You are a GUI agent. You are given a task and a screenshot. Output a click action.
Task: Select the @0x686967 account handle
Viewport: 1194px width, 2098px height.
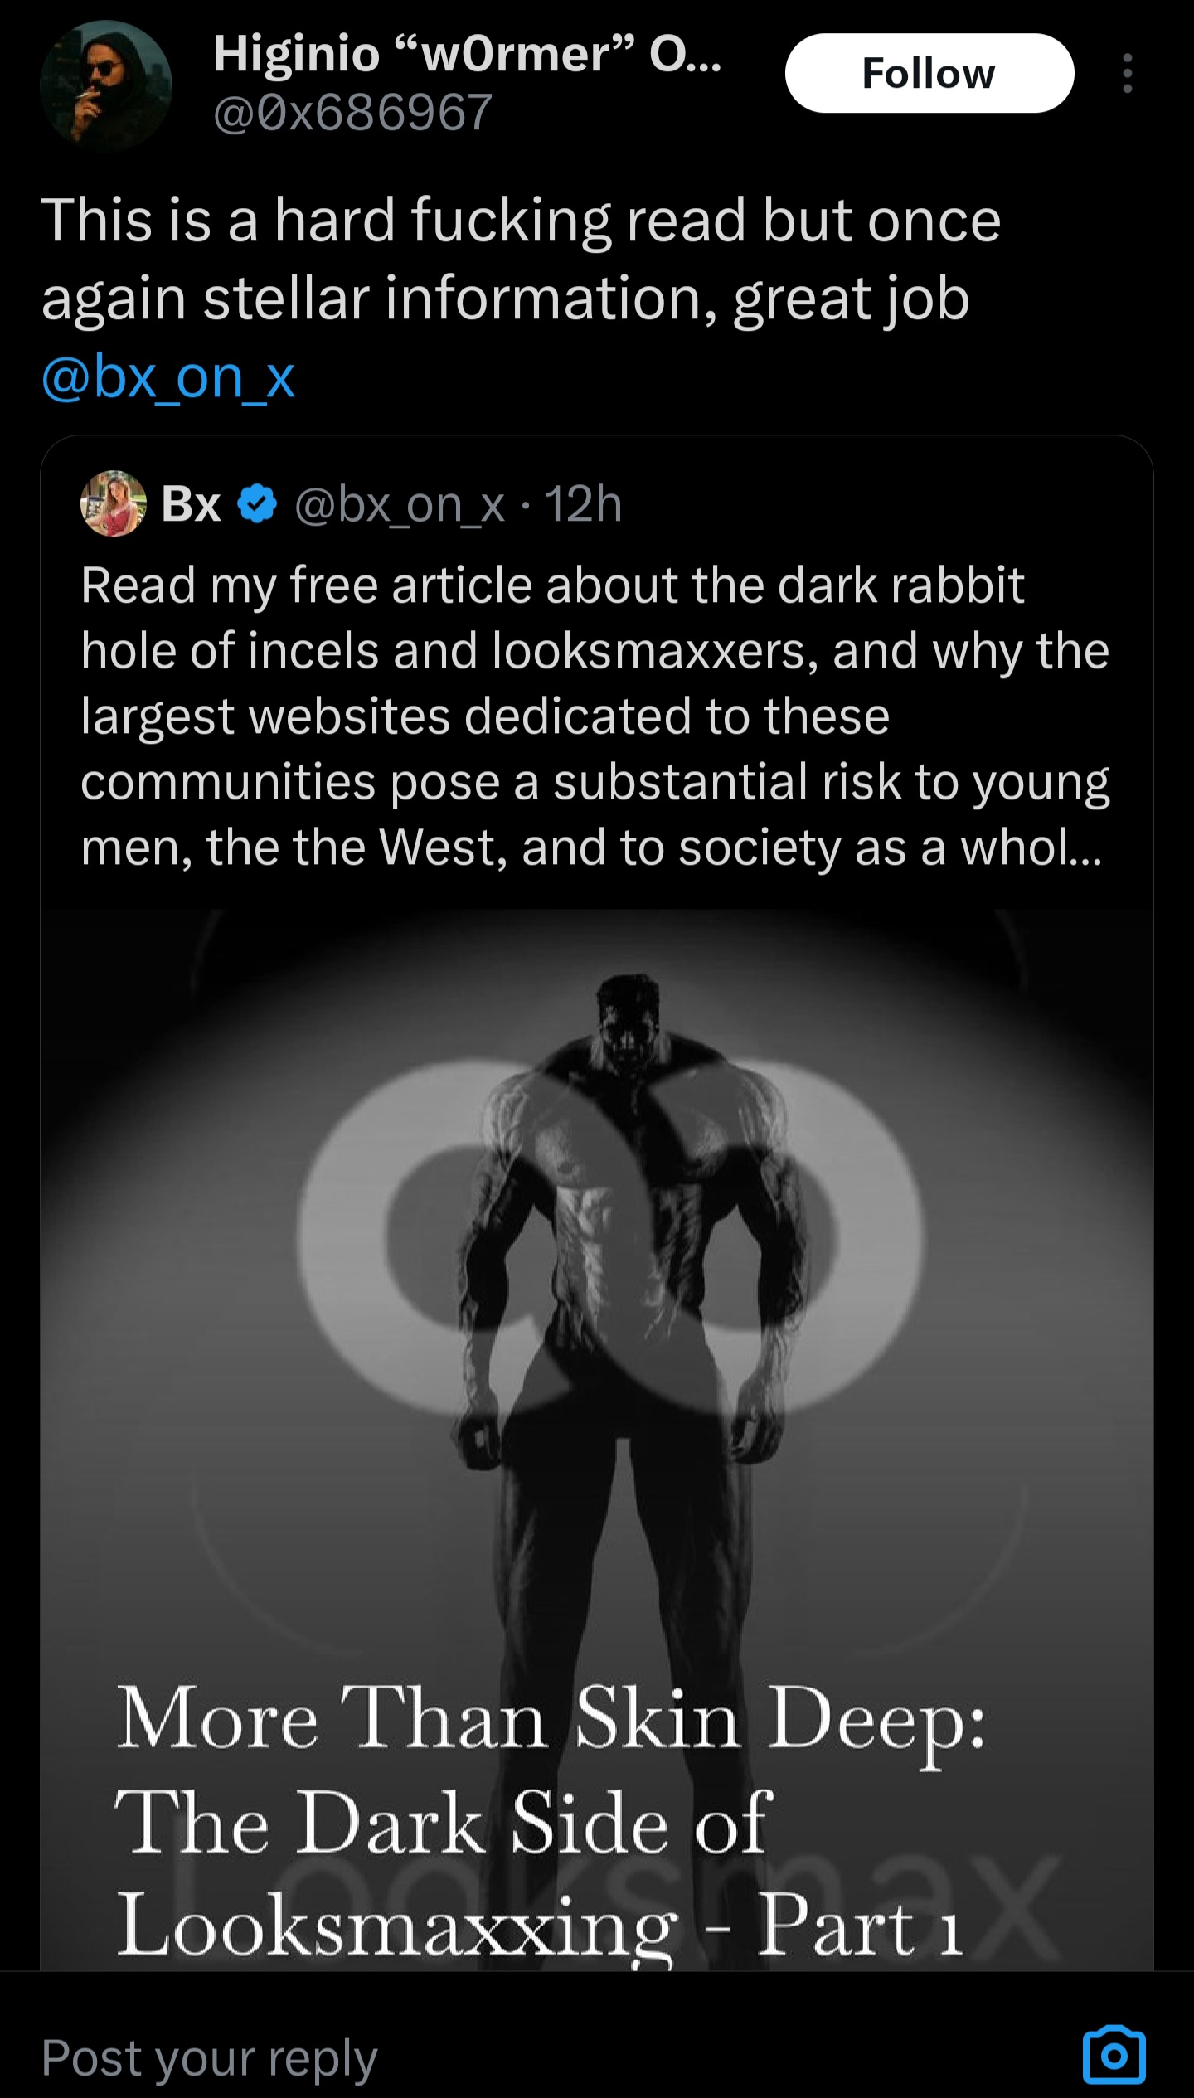tap(353, 113)
